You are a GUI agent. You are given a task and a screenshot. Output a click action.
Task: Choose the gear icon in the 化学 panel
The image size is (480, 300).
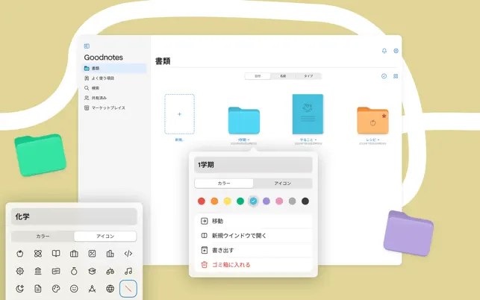20,271
